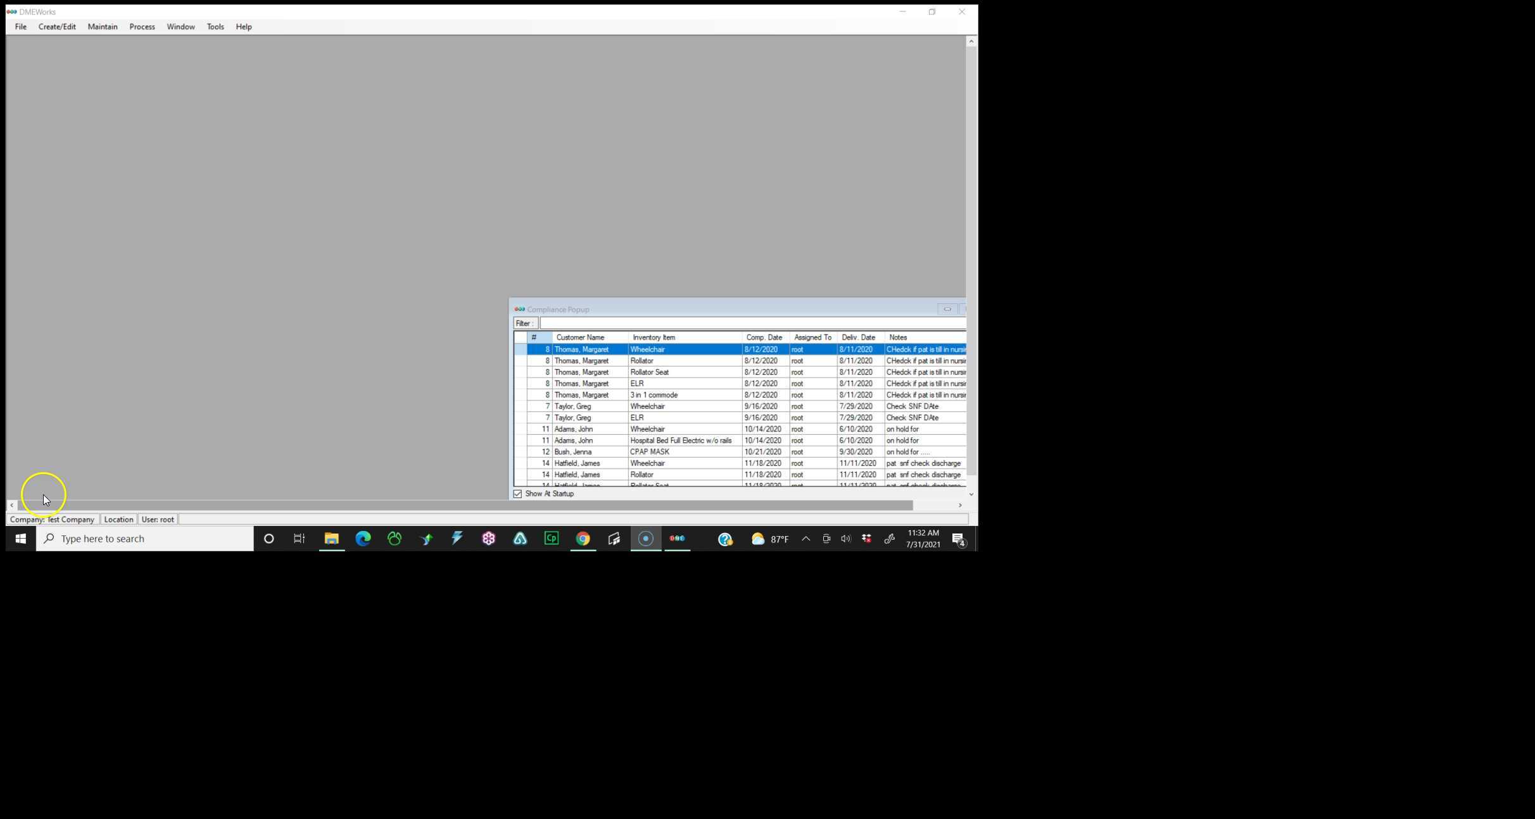The image size is (1535, 819).
Task: Open the Maintain menu
Action: point(103,27)
